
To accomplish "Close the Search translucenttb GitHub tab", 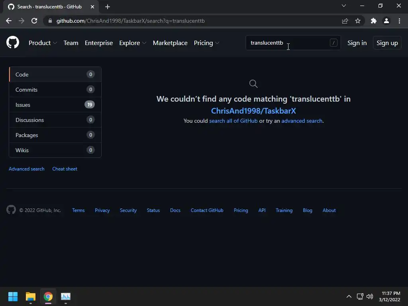I will click(92, 7).
